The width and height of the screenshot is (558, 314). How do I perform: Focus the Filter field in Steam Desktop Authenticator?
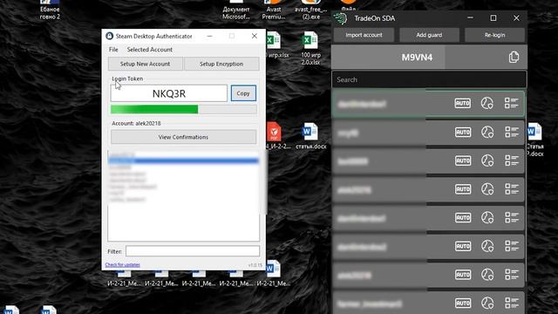[193, 251]
